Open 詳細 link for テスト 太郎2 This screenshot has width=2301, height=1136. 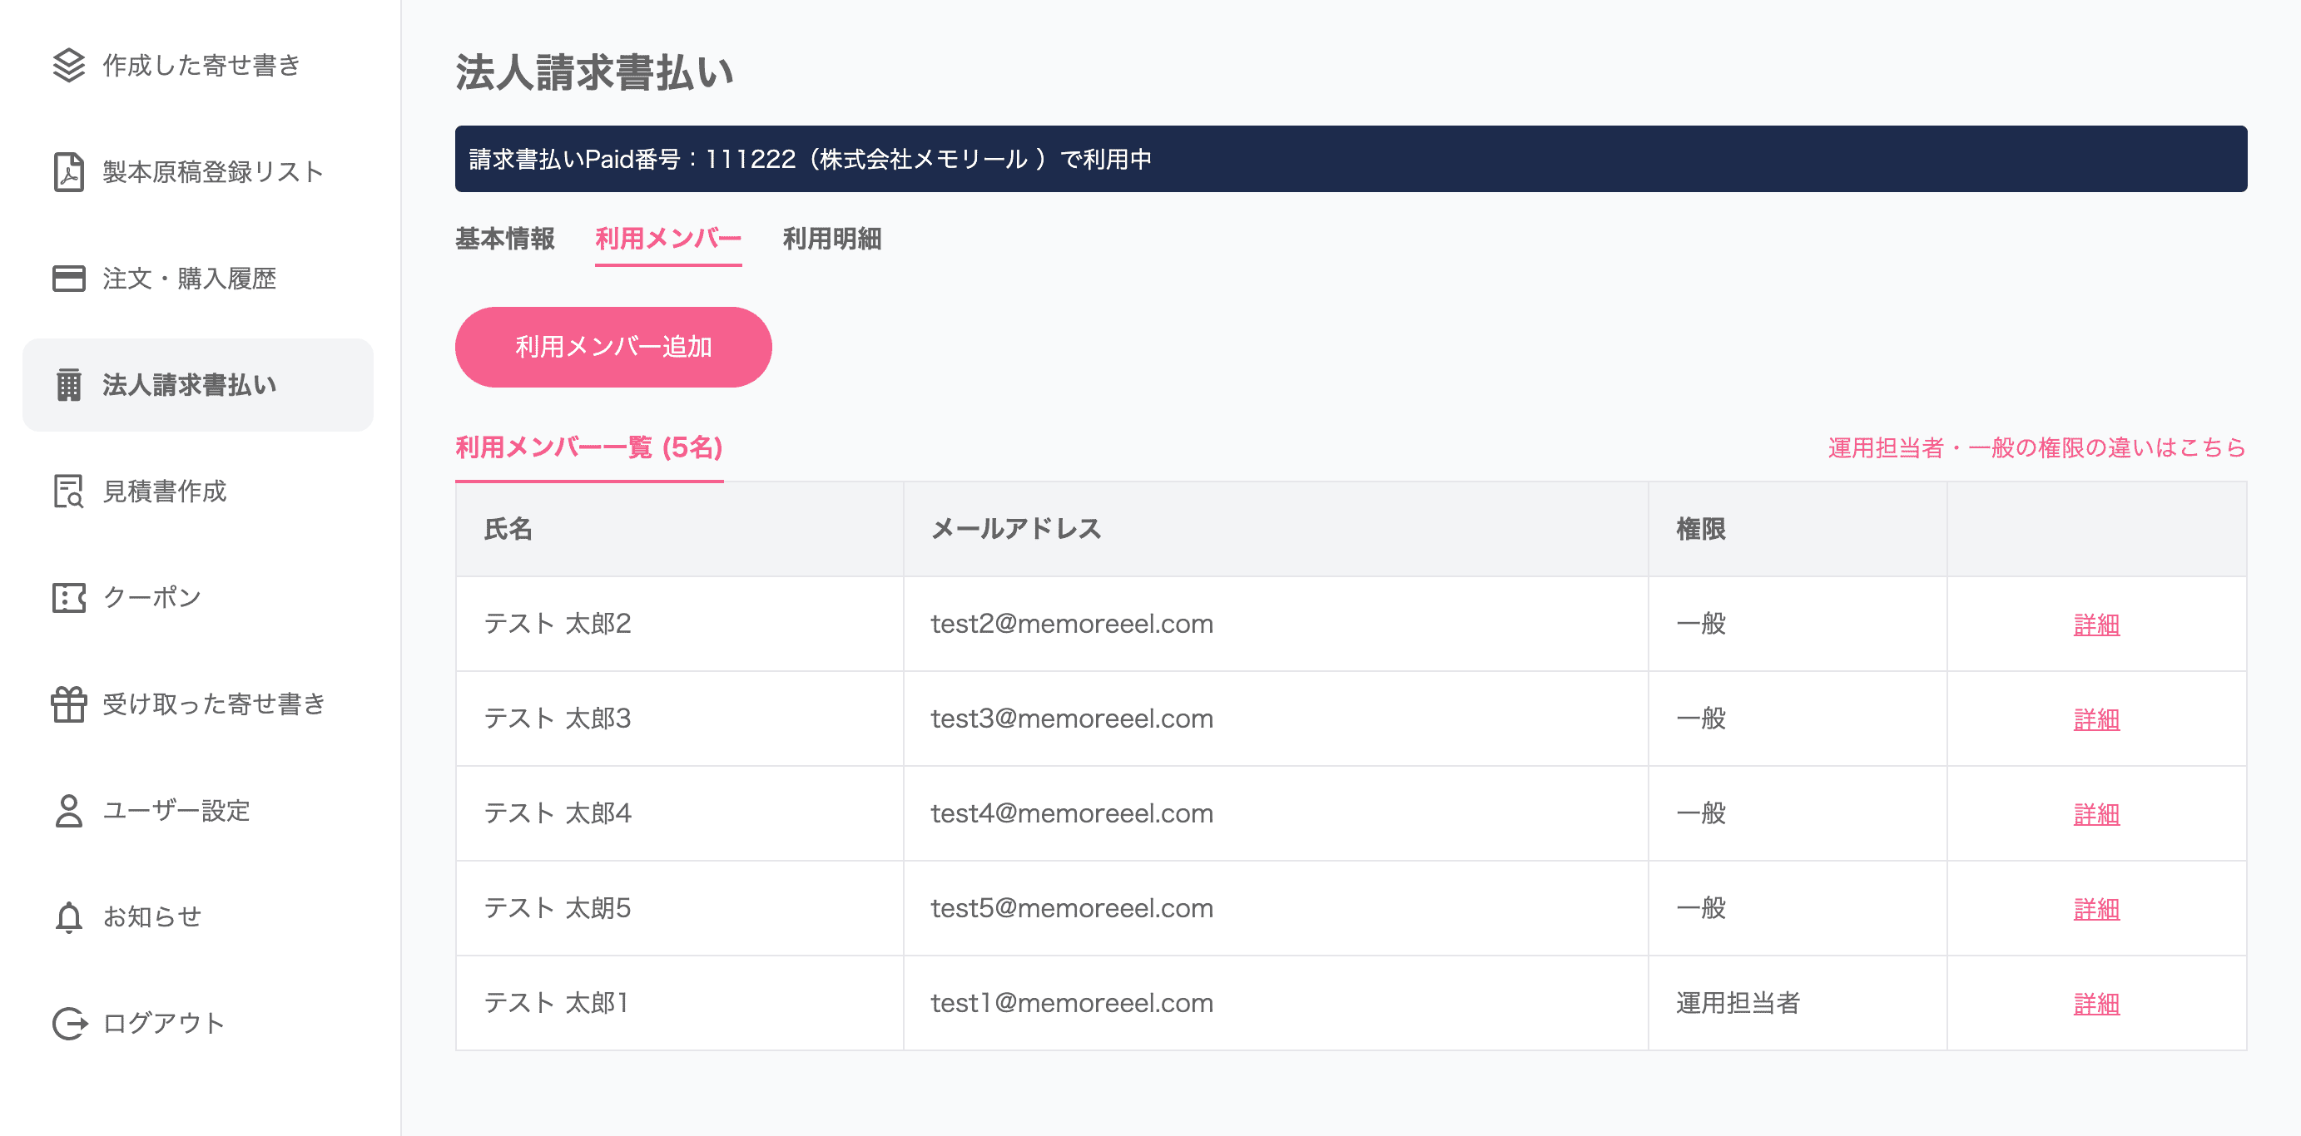coord(2095,625)
